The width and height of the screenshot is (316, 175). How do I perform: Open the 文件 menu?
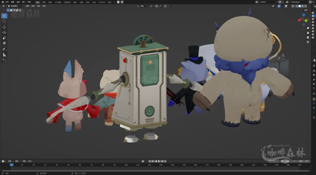pyautogui.click(x=7, y=2)
